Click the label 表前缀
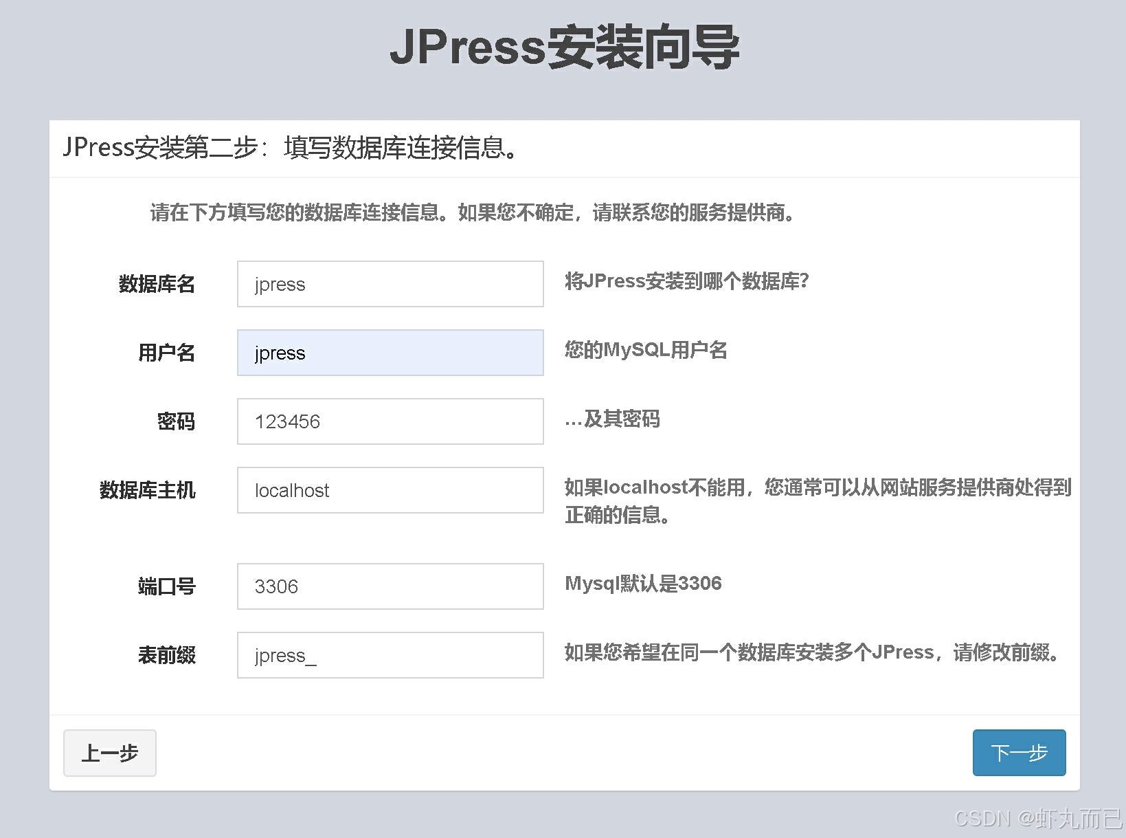 (x=166, y=655)
